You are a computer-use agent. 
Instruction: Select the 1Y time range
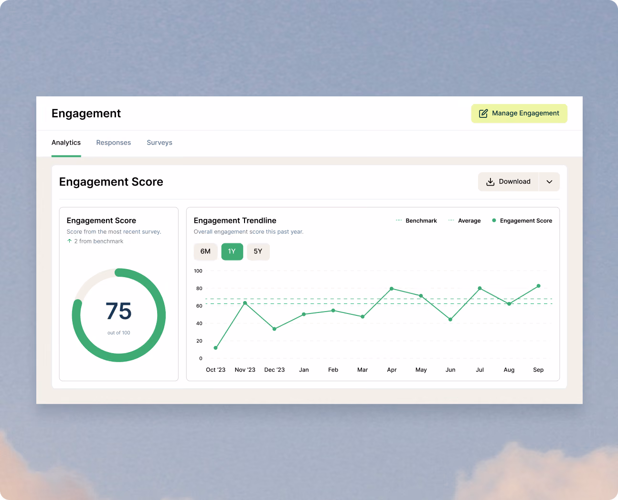[232, 251]
